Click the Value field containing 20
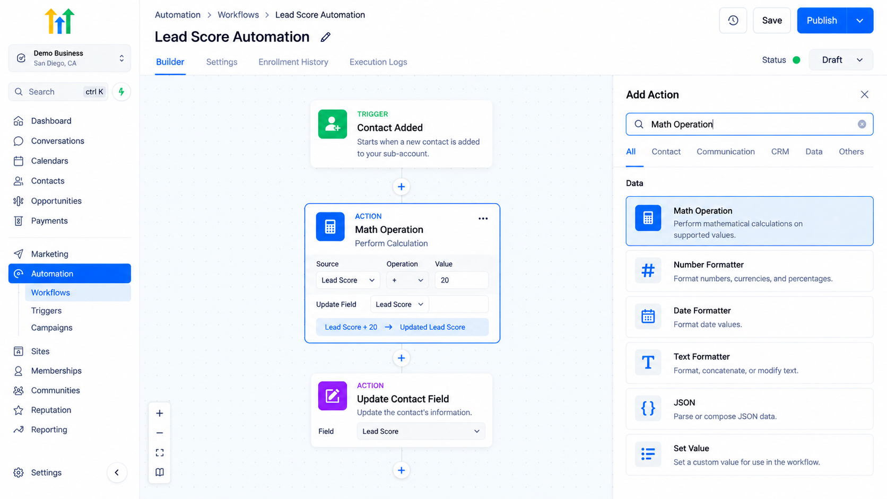The height and width of the screenshot is (499, 887). 462,280
